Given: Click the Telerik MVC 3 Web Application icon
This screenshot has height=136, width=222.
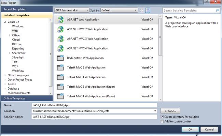Looking at the screenshot, I should (x=60, y=67).
